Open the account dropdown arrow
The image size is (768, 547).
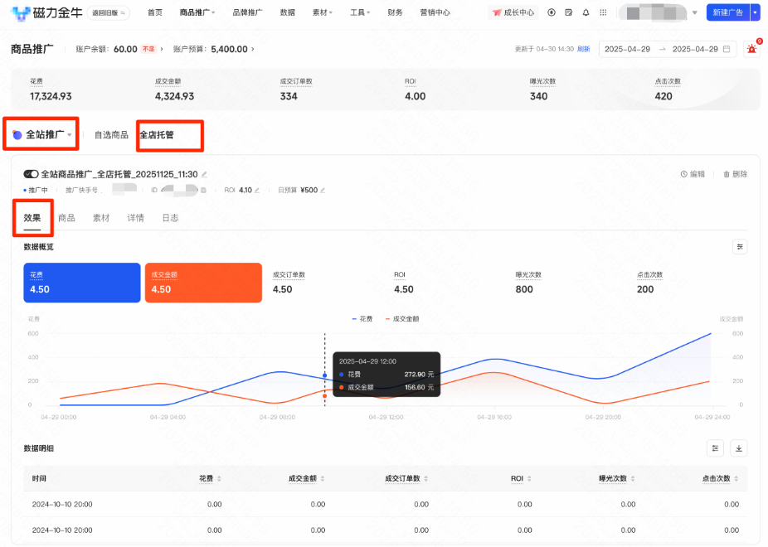tap(694, 12)
